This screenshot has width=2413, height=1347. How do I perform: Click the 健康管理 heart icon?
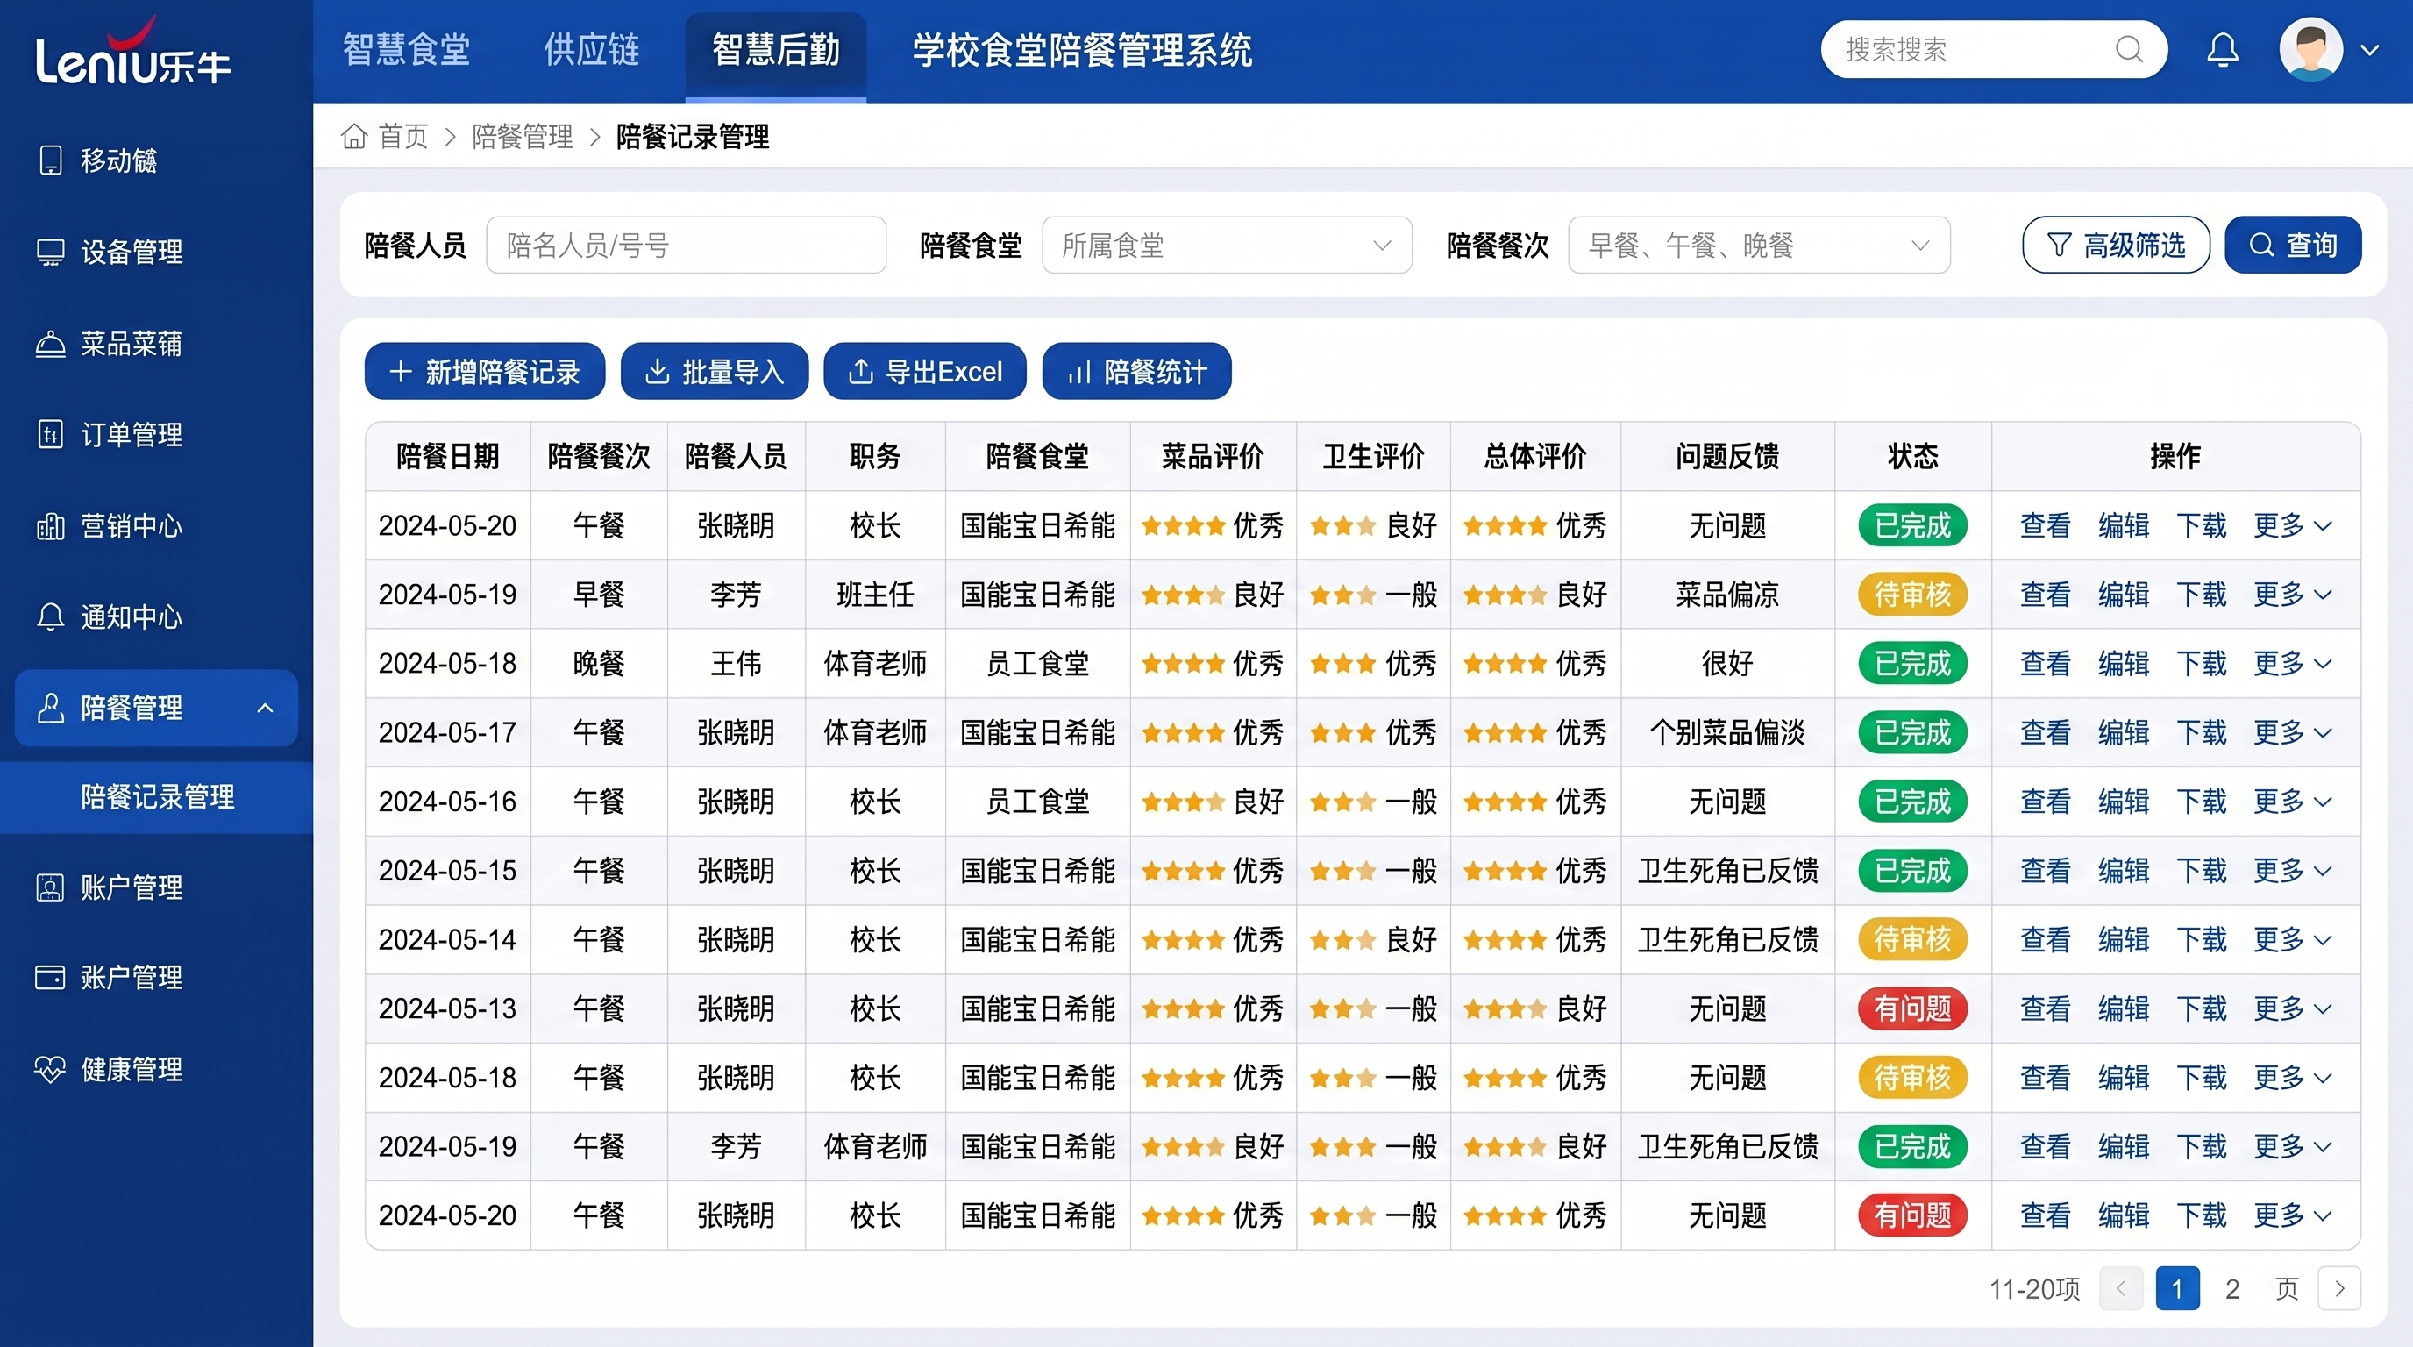(x=51, y=1069)
